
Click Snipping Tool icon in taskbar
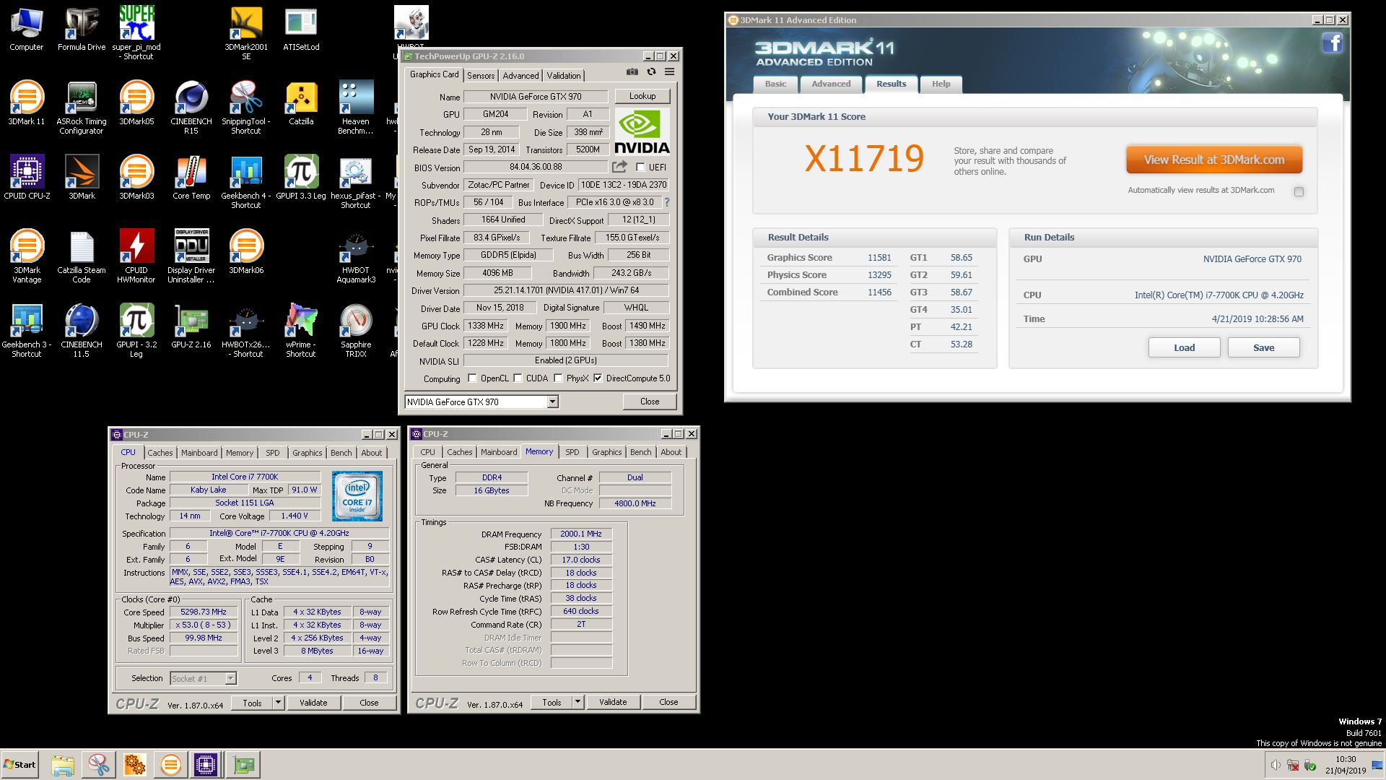tap(99, 765)
